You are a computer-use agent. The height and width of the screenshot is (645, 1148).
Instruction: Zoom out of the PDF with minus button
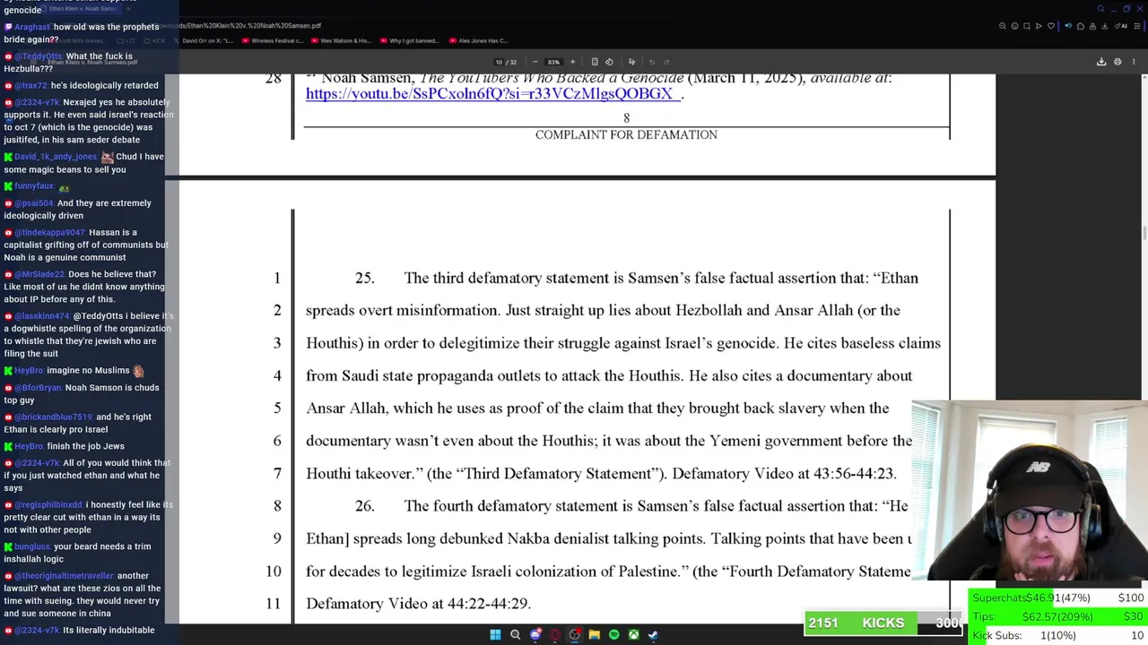pos(535,62)
